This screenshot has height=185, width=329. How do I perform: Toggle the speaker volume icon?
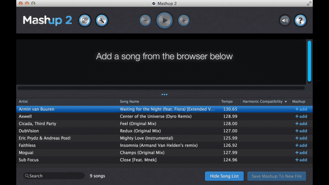285,20
